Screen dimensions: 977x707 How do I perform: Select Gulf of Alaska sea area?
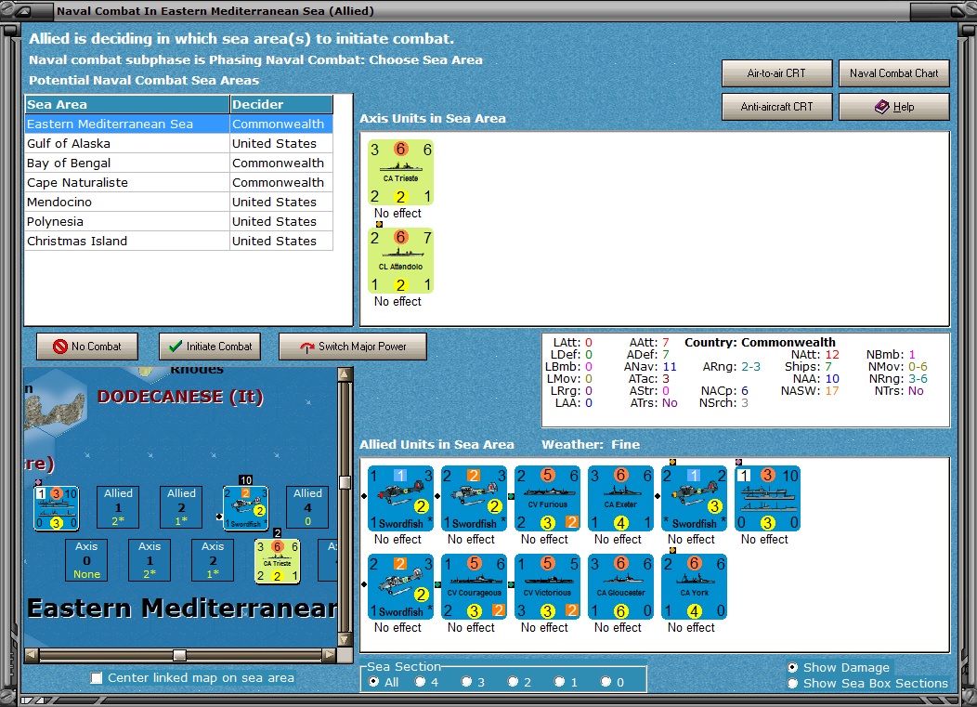[x=179, y=143]
